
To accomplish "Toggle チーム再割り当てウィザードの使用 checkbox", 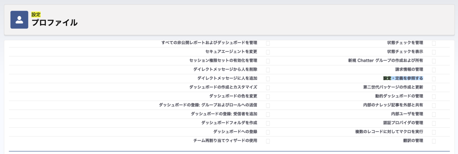I will tap(268, 141).
